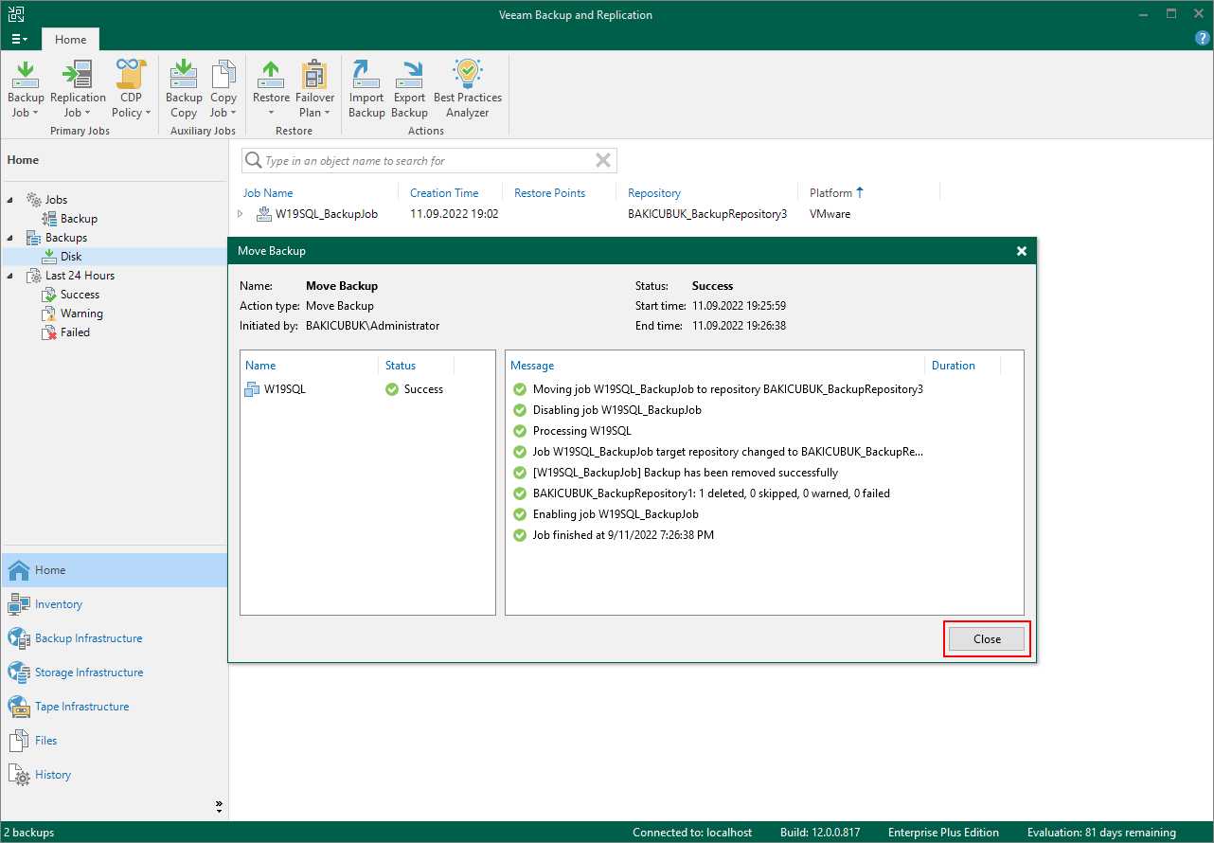This screenshot has height=843, width=1214.
Task: Click the W19SQL virtual machine icon in dialog
Action: (252, 389)
